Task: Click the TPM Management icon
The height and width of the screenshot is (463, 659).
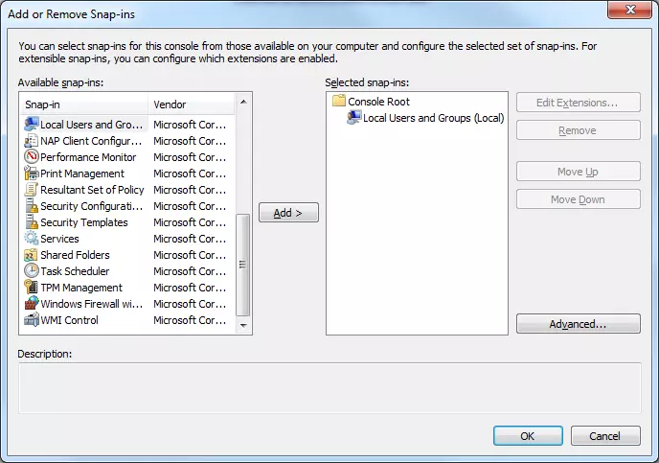Action: coord(32,288)
